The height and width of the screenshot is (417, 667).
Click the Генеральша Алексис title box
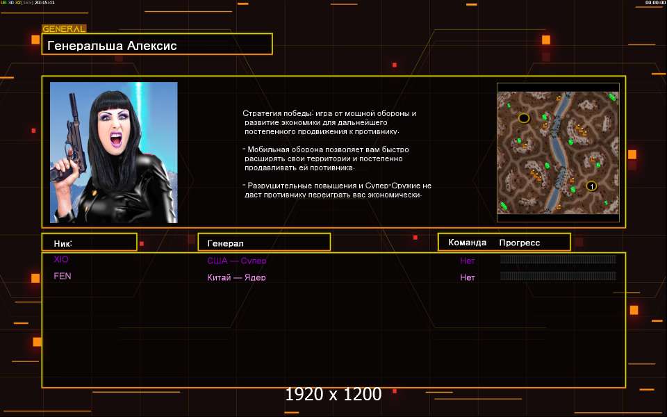[157, 45]
